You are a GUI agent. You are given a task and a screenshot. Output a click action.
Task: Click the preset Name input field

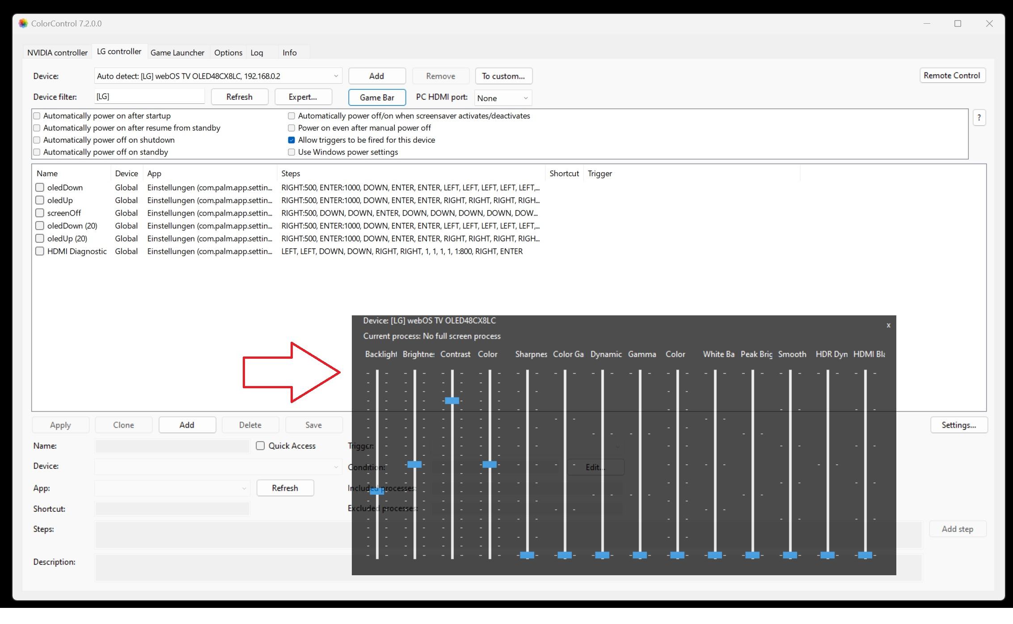tap(172, 446)
